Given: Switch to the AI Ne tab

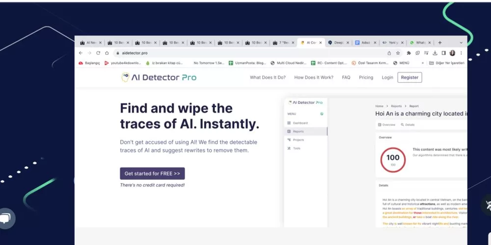Looking at the screenshot, I should tap(91, 43).
